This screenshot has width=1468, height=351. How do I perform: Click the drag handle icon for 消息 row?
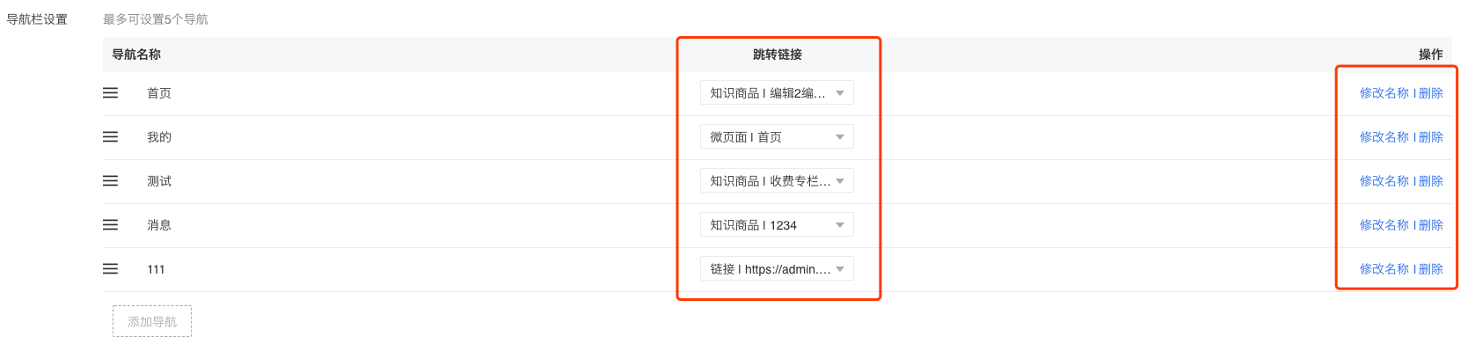[x=110, y=224]
